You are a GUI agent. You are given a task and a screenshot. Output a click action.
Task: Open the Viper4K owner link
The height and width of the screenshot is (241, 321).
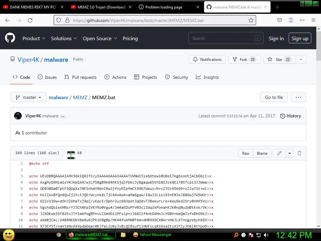pos(28,60)
